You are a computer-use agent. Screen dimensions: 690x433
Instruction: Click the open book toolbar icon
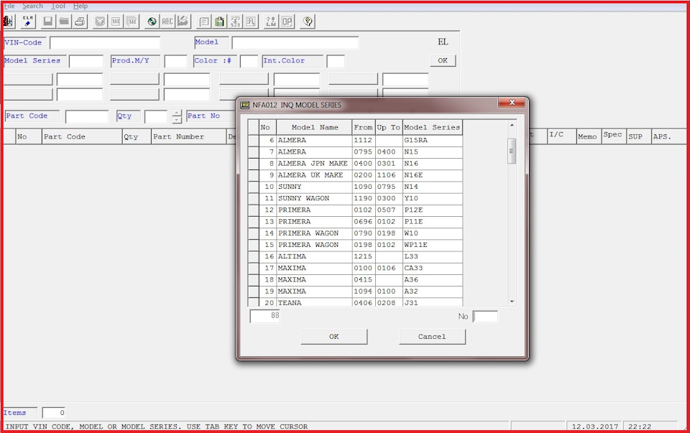[x=203, y=21]
